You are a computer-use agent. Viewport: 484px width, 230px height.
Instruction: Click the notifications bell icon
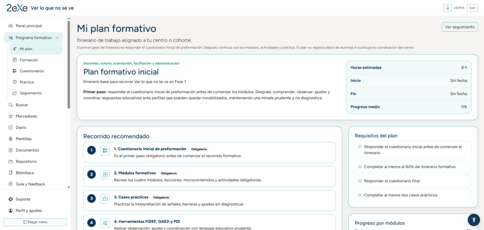pyautogui.click(x=447, y=8)
